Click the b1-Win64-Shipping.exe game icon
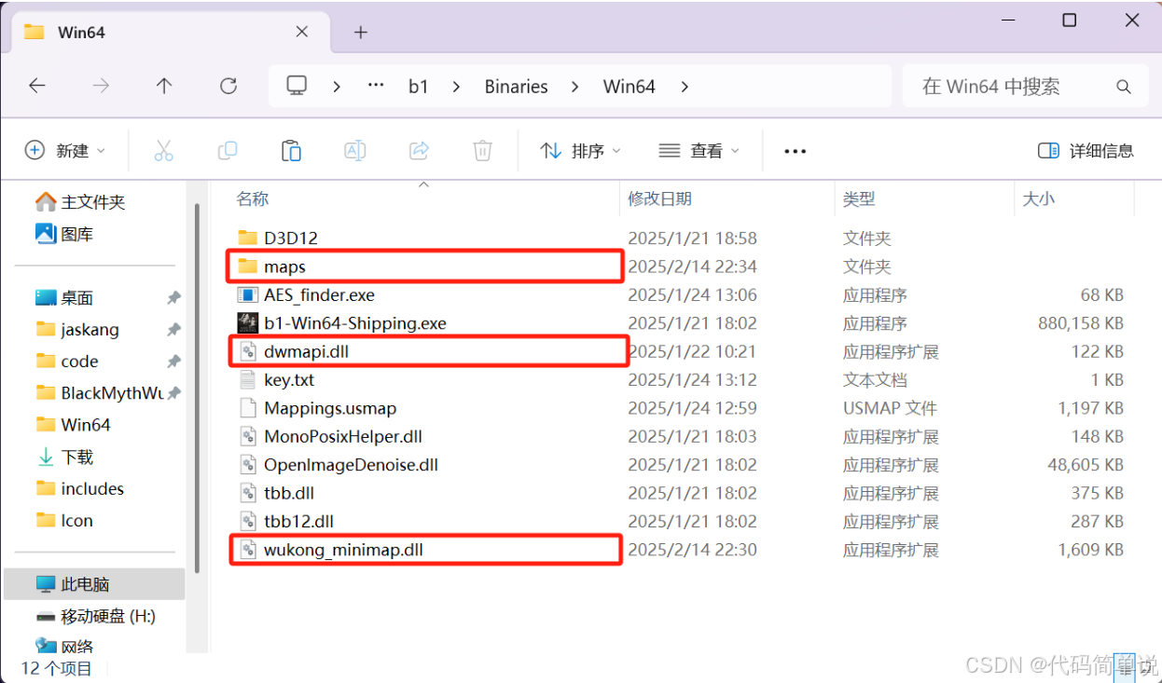Viewport: 1162px width, 683px height. [247, 323]
